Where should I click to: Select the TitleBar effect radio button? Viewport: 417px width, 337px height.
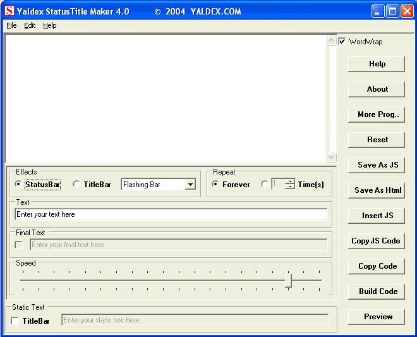click(76, 184)
